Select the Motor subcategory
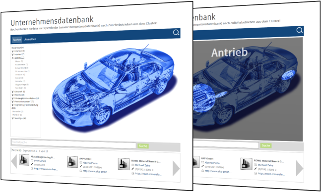This screenshot has width=321, height=192. point(19,61)
